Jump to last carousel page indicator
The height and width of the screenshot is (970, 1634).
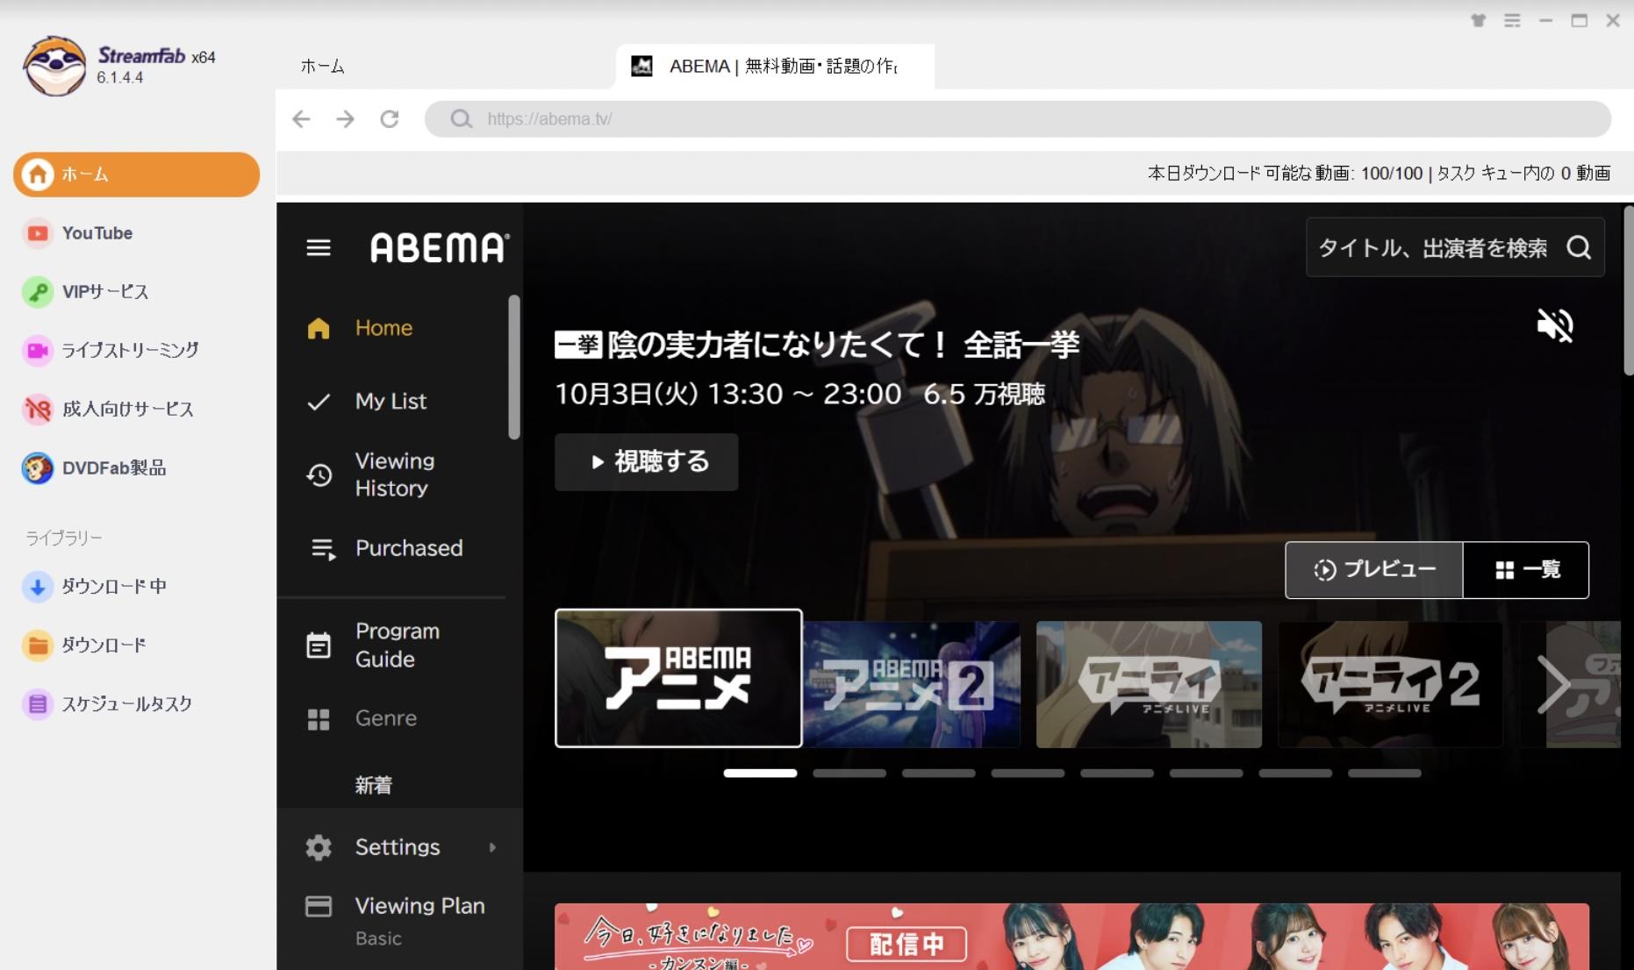click(x=1385, y=774)
